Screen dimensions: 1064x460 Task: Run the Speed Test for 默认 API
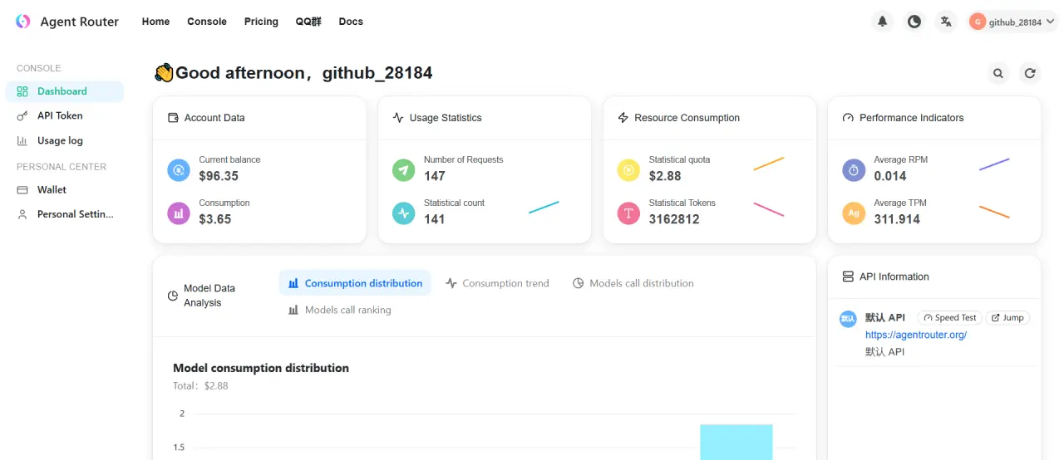coord(949,318)
